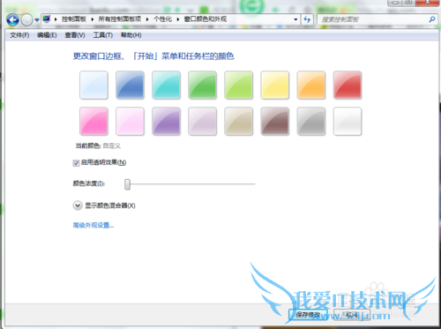This screenshot has height=329, width=441.
Task: Toggle the 启用透明效果(N) checkbox
Action: click(76, 163)
